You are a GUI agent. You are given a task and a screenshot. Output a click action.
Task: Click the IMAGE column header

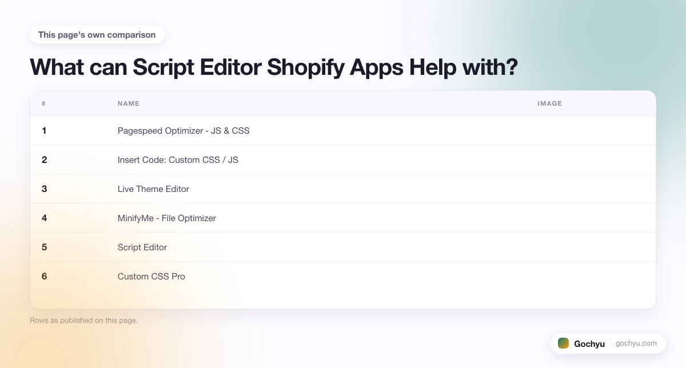550,103
